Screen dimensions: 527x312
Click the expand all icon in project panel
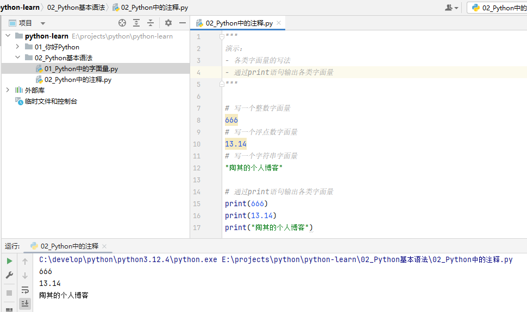(x=136, y=23)
